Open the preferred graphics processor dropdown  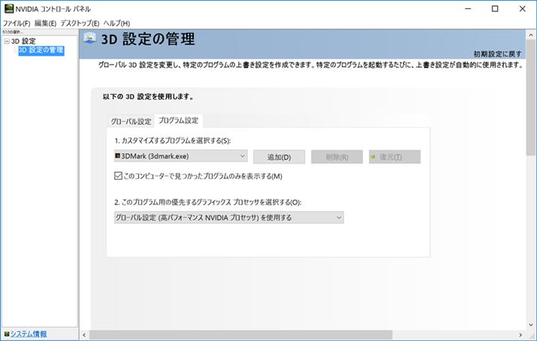click(229, 217)
